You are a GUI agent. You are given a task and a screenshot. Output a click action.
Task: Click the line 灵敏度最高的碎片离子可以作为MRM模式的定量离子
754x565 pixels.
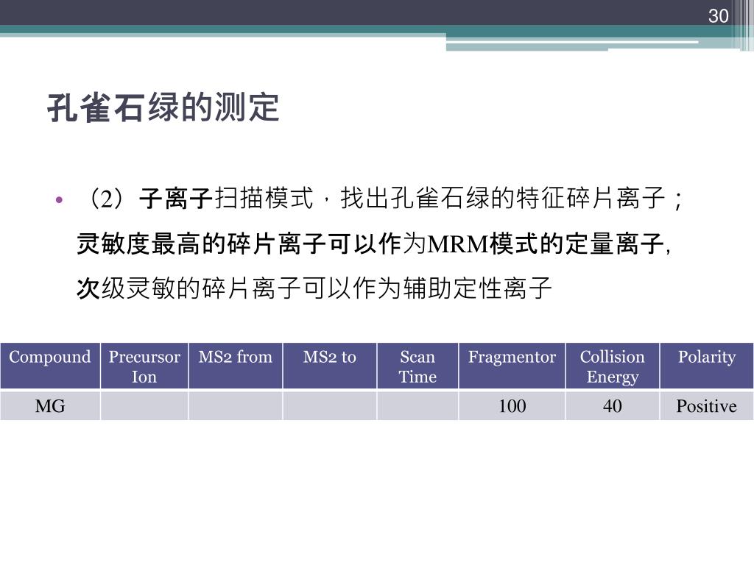(x=373, y=244)
